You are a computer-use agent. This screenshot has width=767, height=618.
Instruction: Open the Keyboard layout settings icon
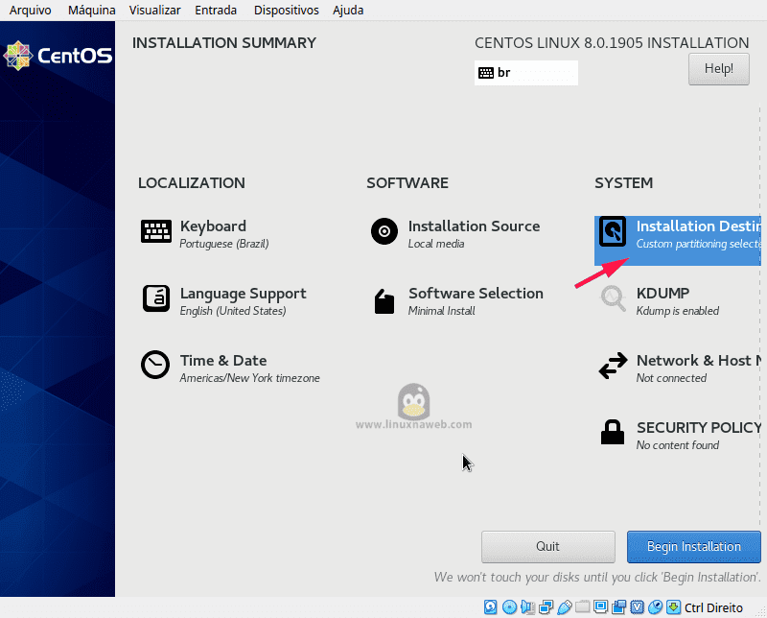point(156,231)
